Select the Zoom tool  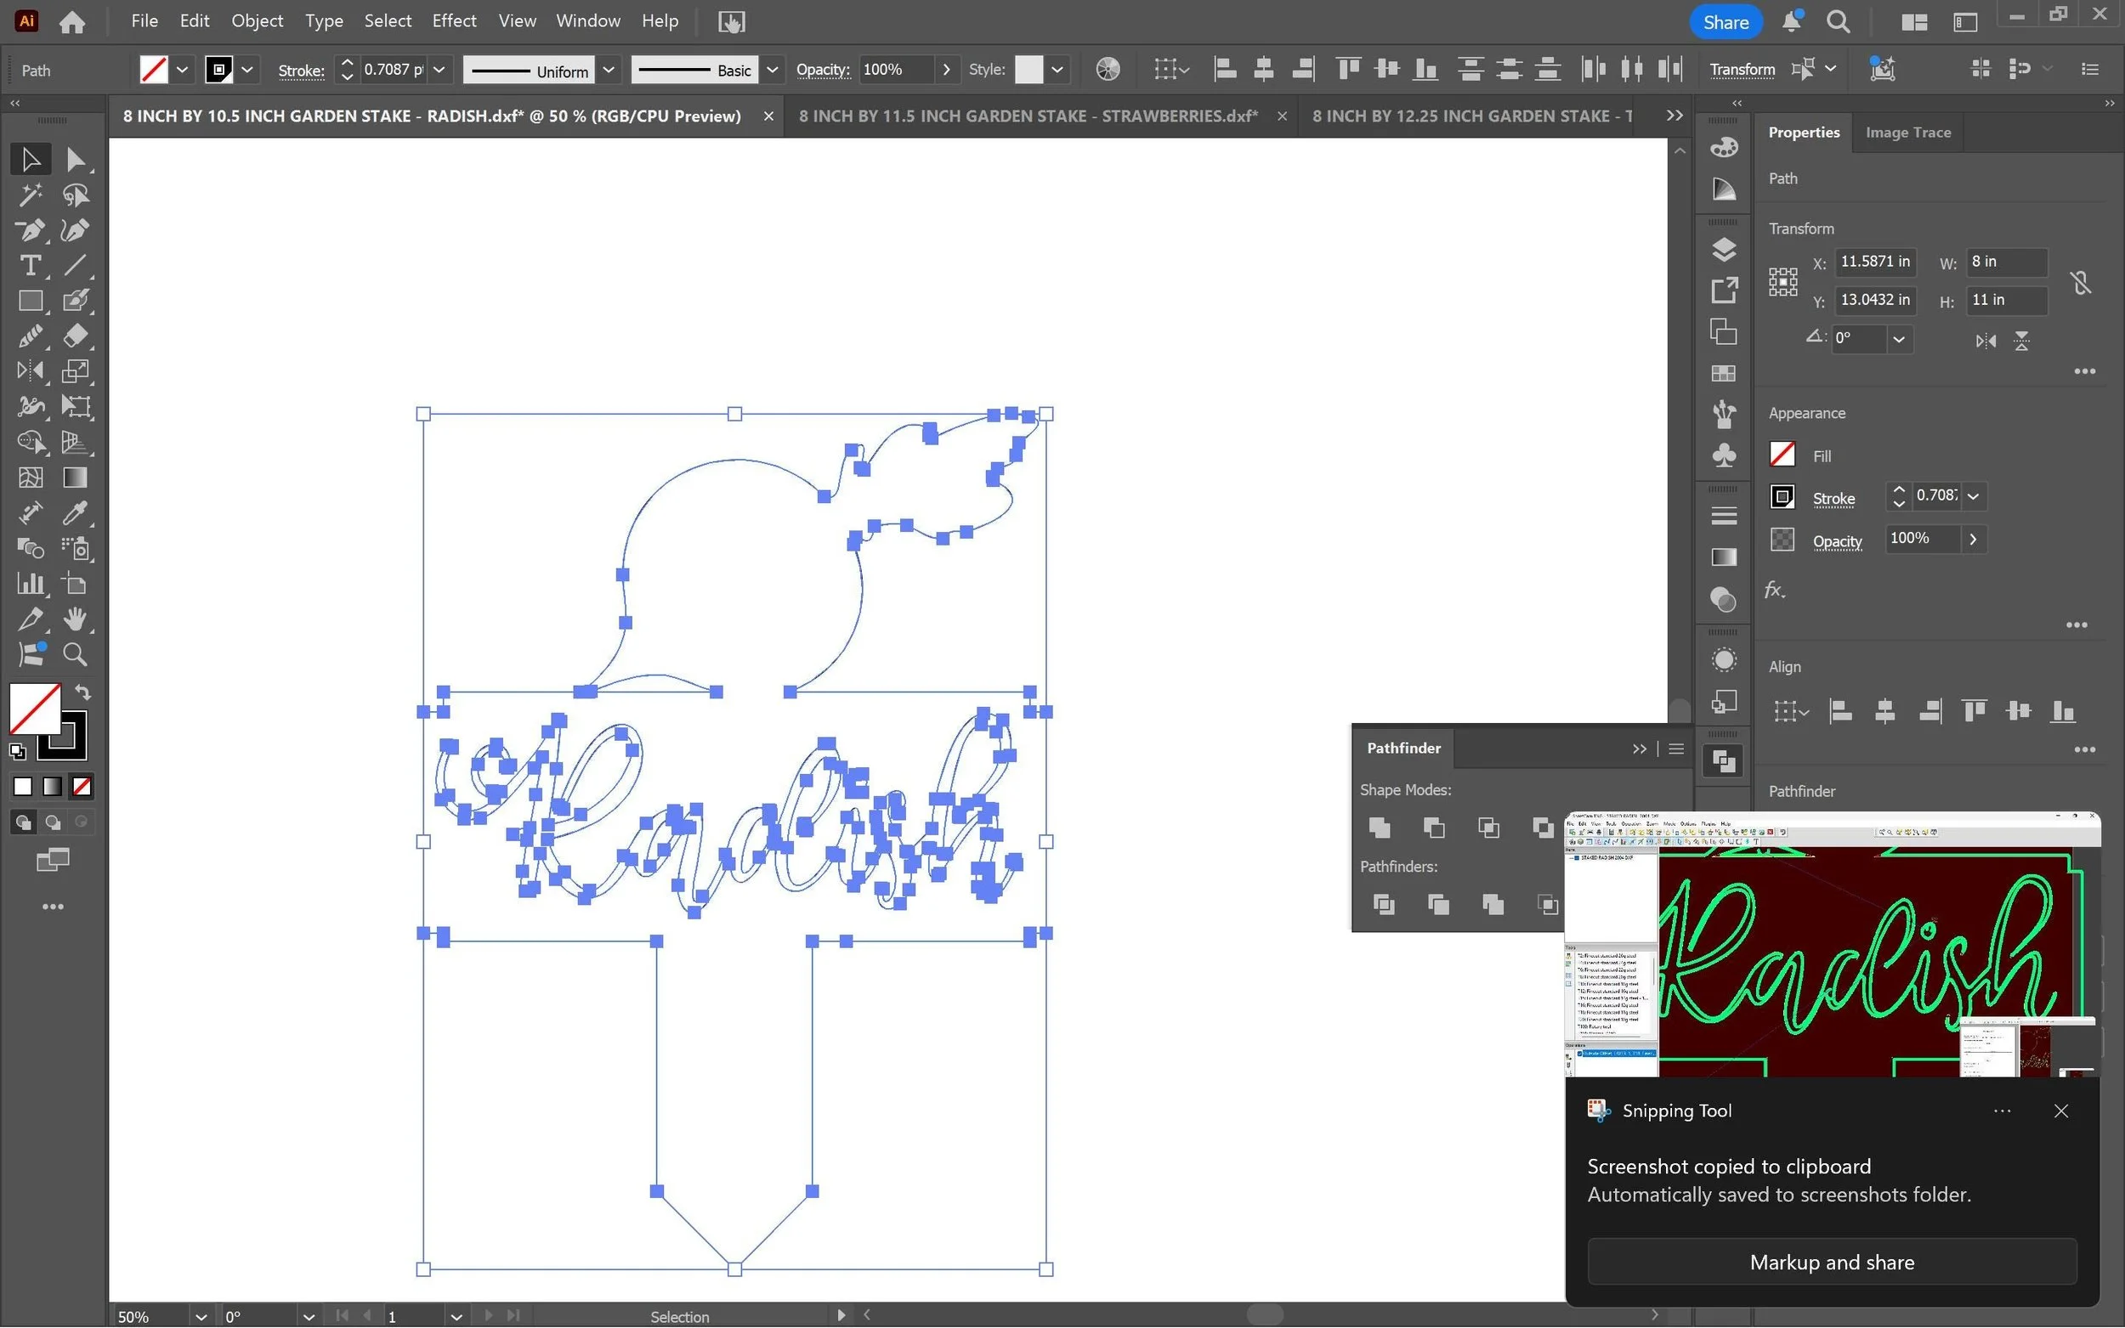[75, 654]
